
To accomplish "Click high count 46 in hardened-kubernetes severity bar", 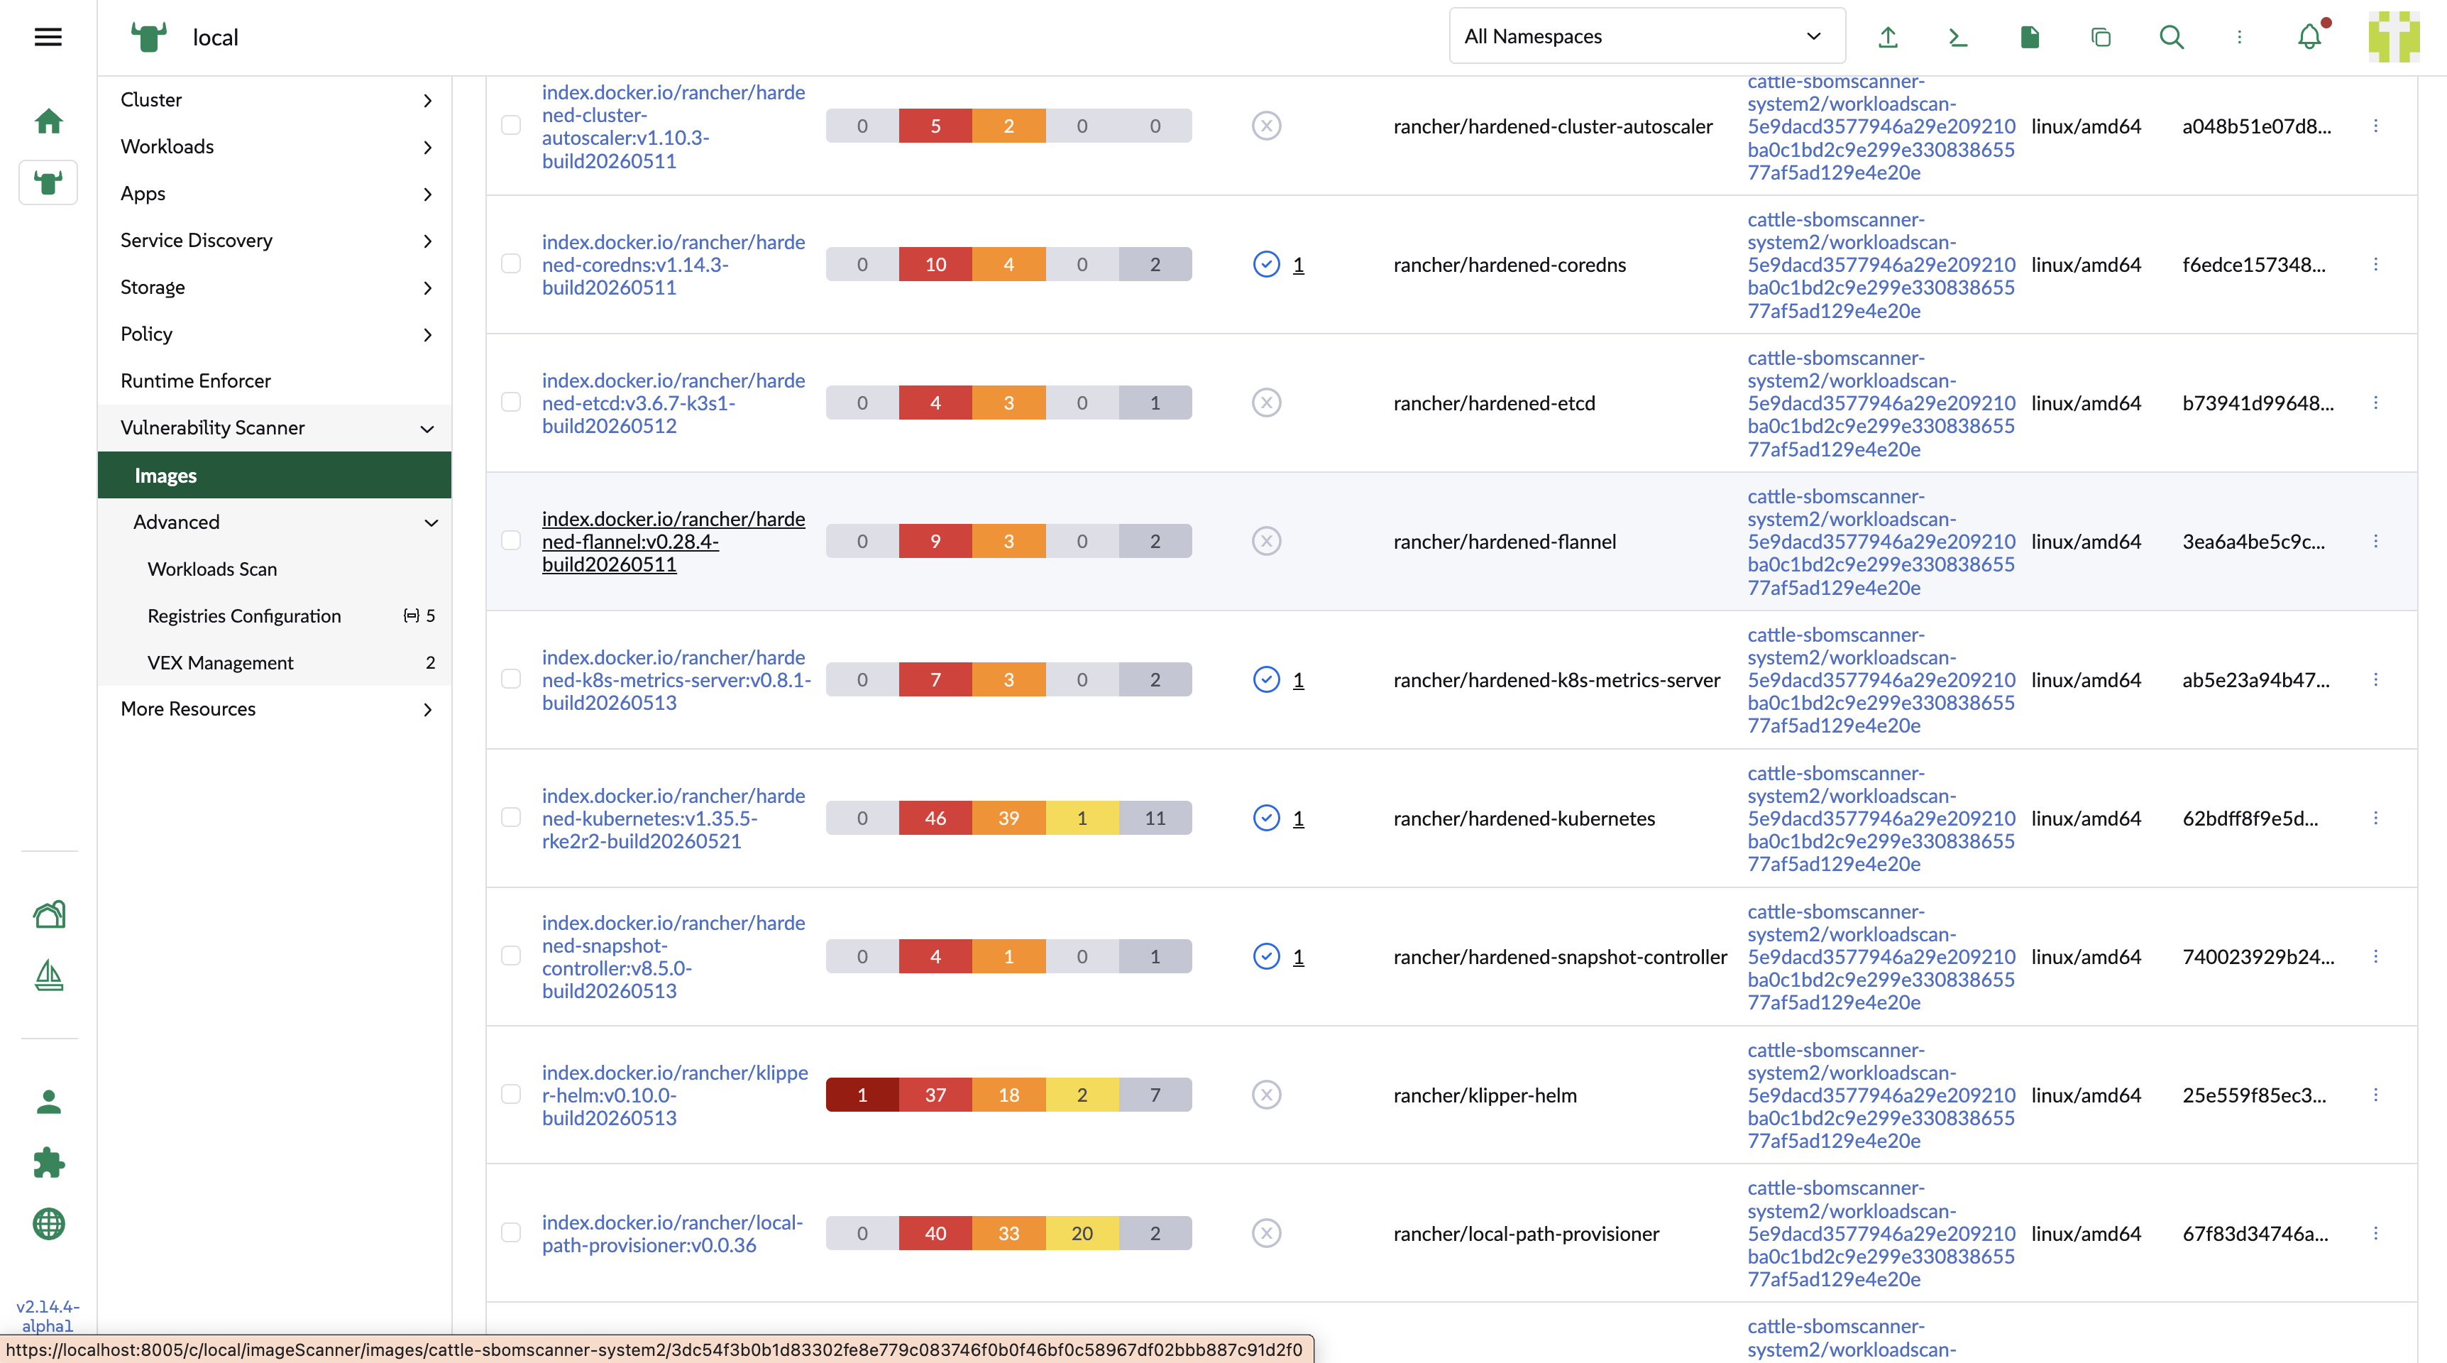I will point(935,819).
